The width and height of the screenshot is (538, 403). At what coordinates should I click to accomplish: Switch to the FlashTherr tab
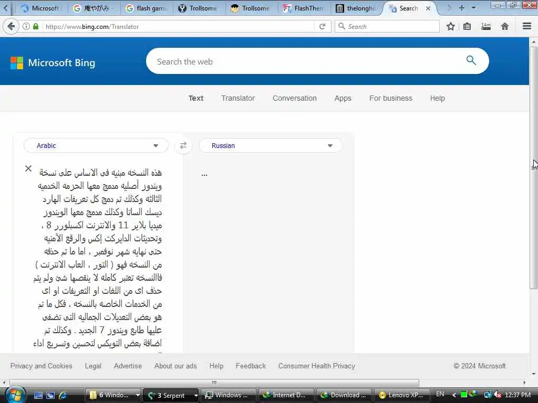tap(304, 8)
